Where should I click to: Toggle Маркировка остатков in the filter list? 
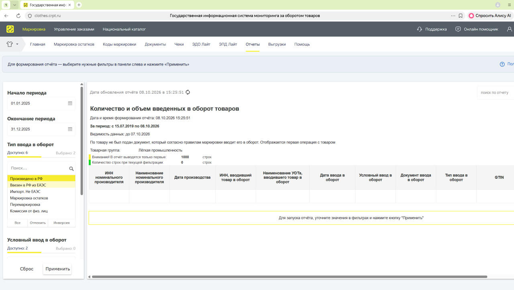[x=41, y=198]
